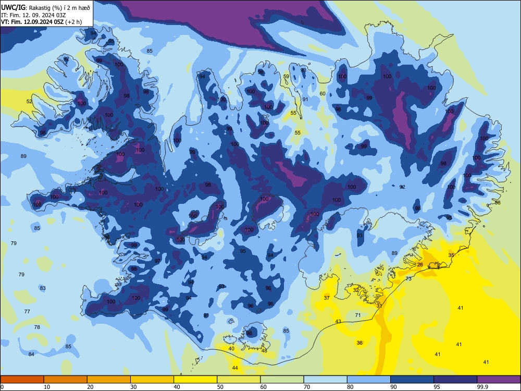Image resolution: width=521 pixels, height=391 pixels.
Task: Click the '32' value on the map
Action: click(x=356, y=290)
